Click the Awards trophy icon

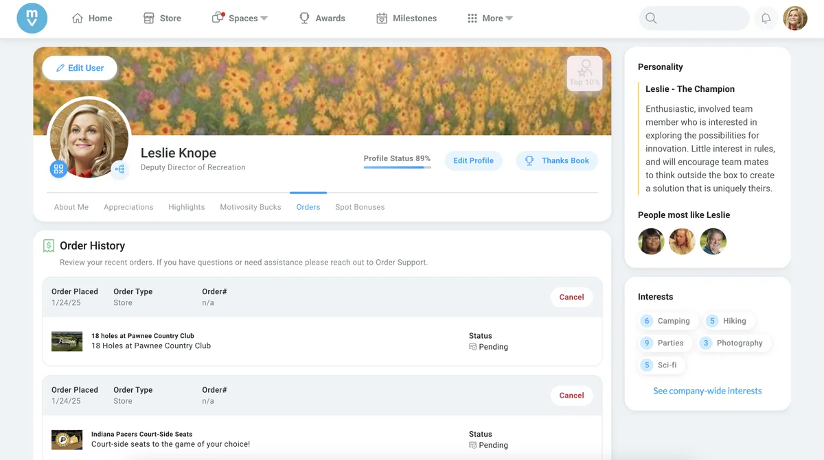pos(304,19)
